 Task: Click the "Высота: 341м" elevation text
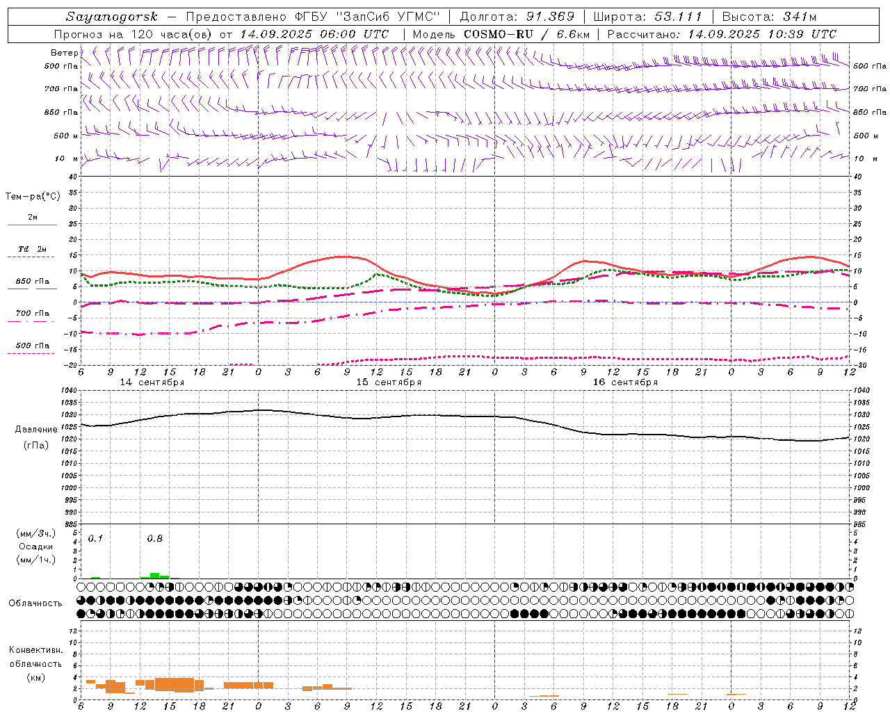tap(769, 17)
